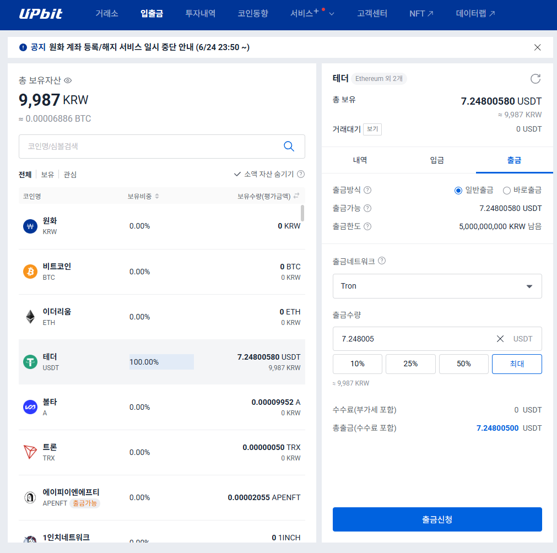Screen dimensions: 557x553
Task: Toggle total assets visibility eye icon
Action: click(x=68, y=80)
